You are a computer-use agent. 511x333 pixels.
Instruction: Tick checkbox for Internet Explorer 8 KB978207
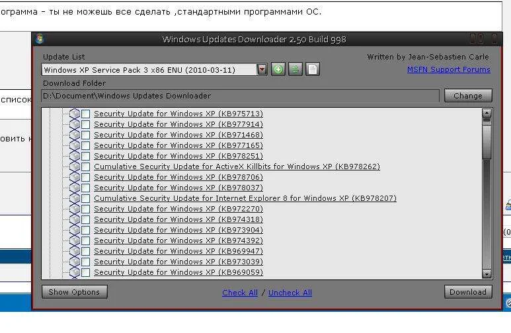click(x=86, y=198)
